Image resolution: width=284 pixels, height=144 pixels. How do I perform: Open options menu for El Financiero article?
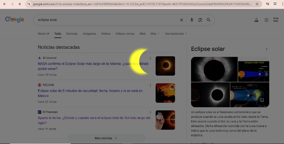pos(150,112)
